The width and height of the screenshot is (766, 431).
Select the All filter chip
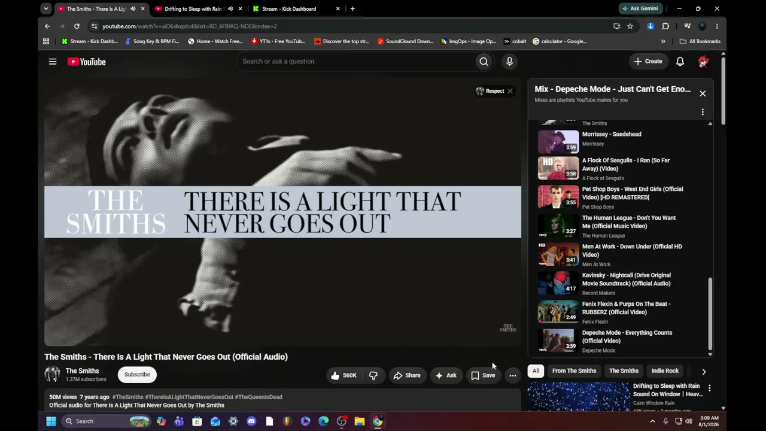click(536, 371)
